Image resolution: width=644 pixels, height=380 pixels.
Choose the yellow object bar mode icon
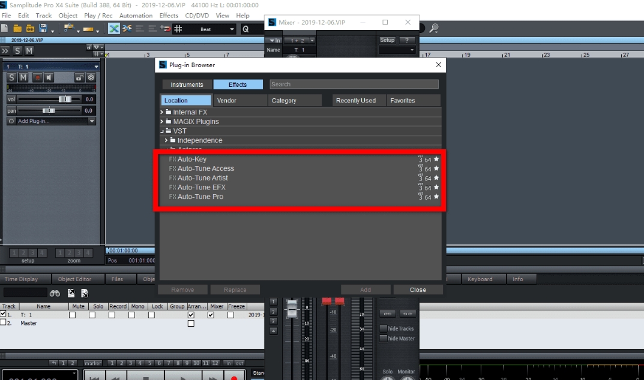[88, 29]
